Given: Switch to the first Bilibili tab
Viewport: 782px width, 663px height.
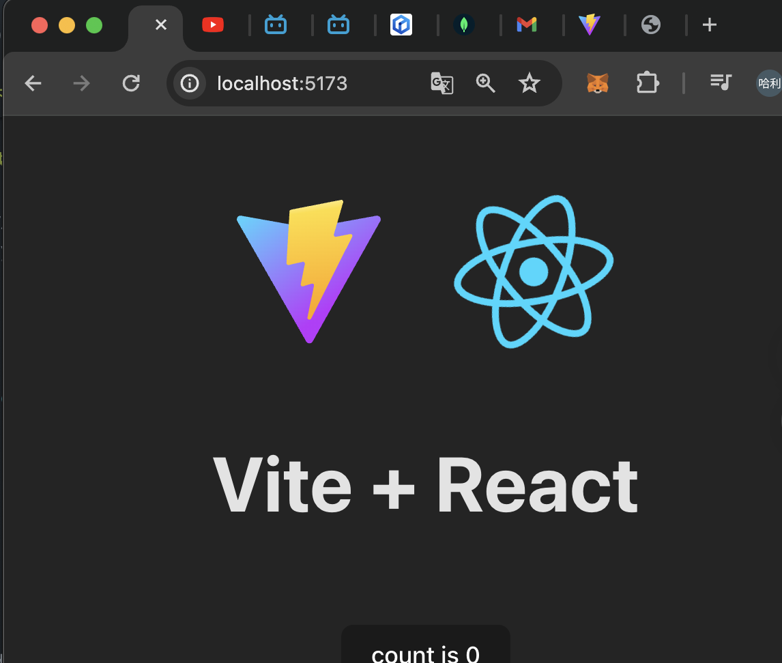Looking at the screenshot, I should 275,25.
